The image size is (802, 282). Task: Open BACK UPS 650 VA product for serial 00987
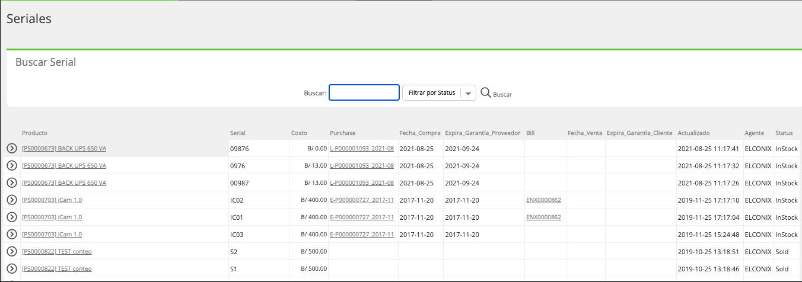click(64, 183)
